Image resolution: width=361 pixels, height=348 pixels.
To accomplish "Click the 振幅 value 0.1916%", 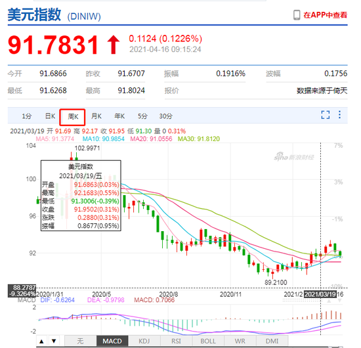I will (x=230, y=74).
